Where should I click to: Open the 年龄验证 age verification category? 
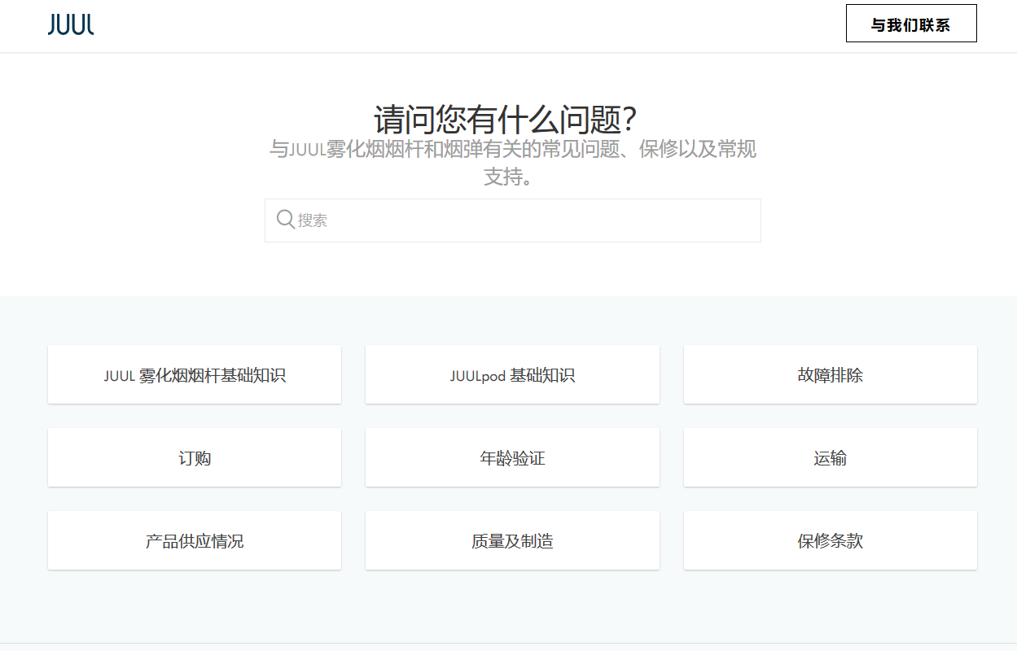point(512,457)
